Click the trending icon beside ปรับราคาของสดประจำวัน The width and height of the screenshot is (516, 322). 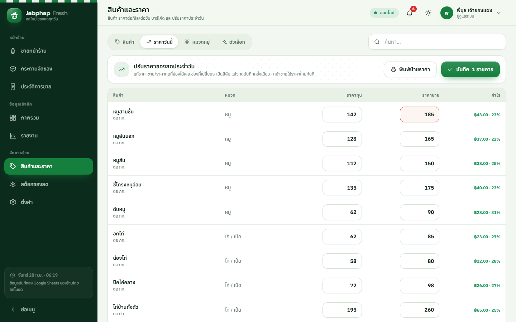[121, 69]
